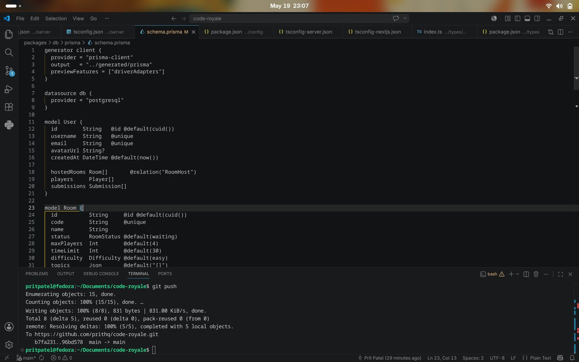Viewport: 579px width, 362px height.
Task: Click the 'db' breadcrumb segment
Action: (55, 42)
